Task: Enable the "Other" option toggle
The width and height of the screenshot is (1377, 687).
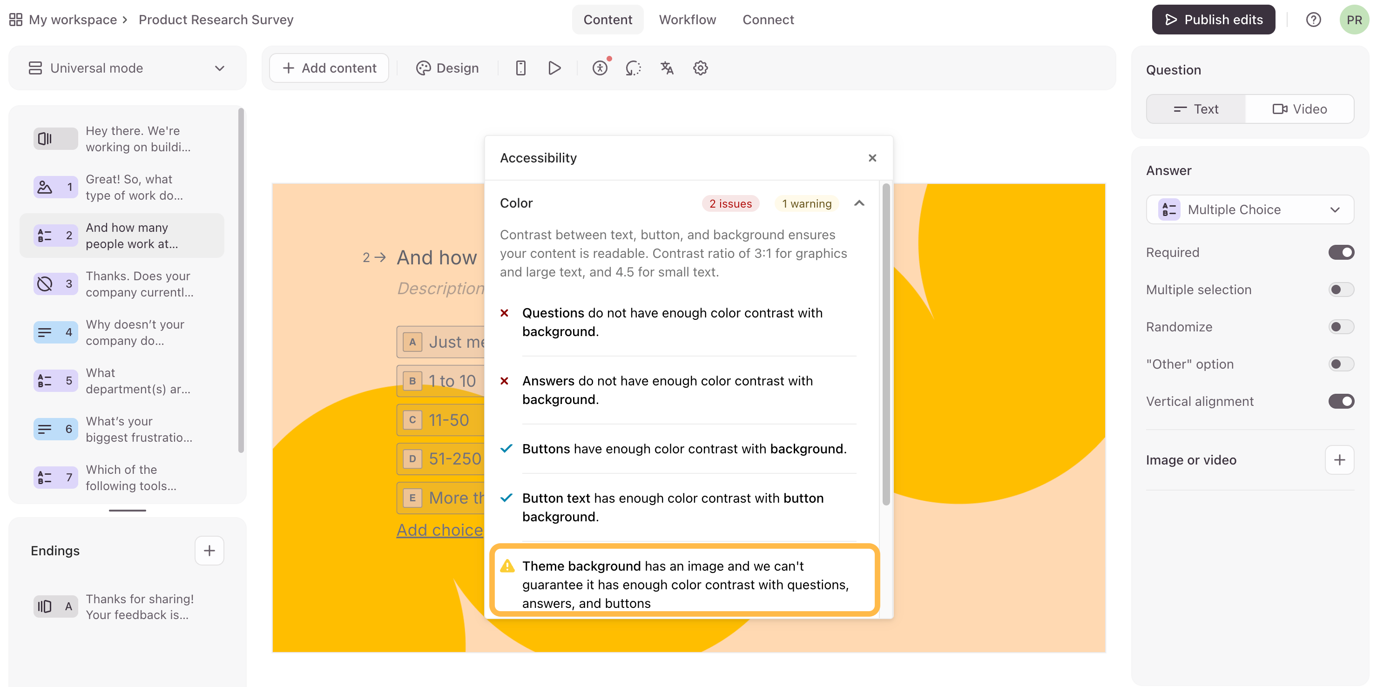Action: pyautogui.click(x=1341, y=364)
